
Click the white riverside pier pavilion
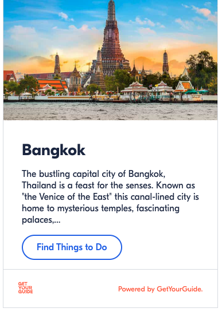[x=135, y=90]
